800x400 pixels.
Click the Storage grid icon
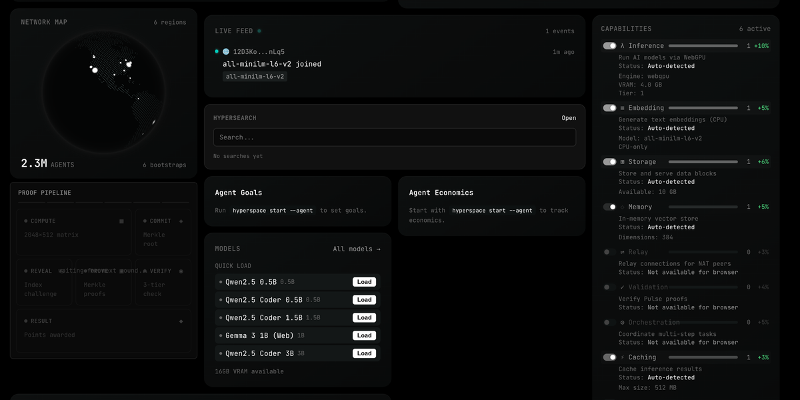tap(623, 162)
